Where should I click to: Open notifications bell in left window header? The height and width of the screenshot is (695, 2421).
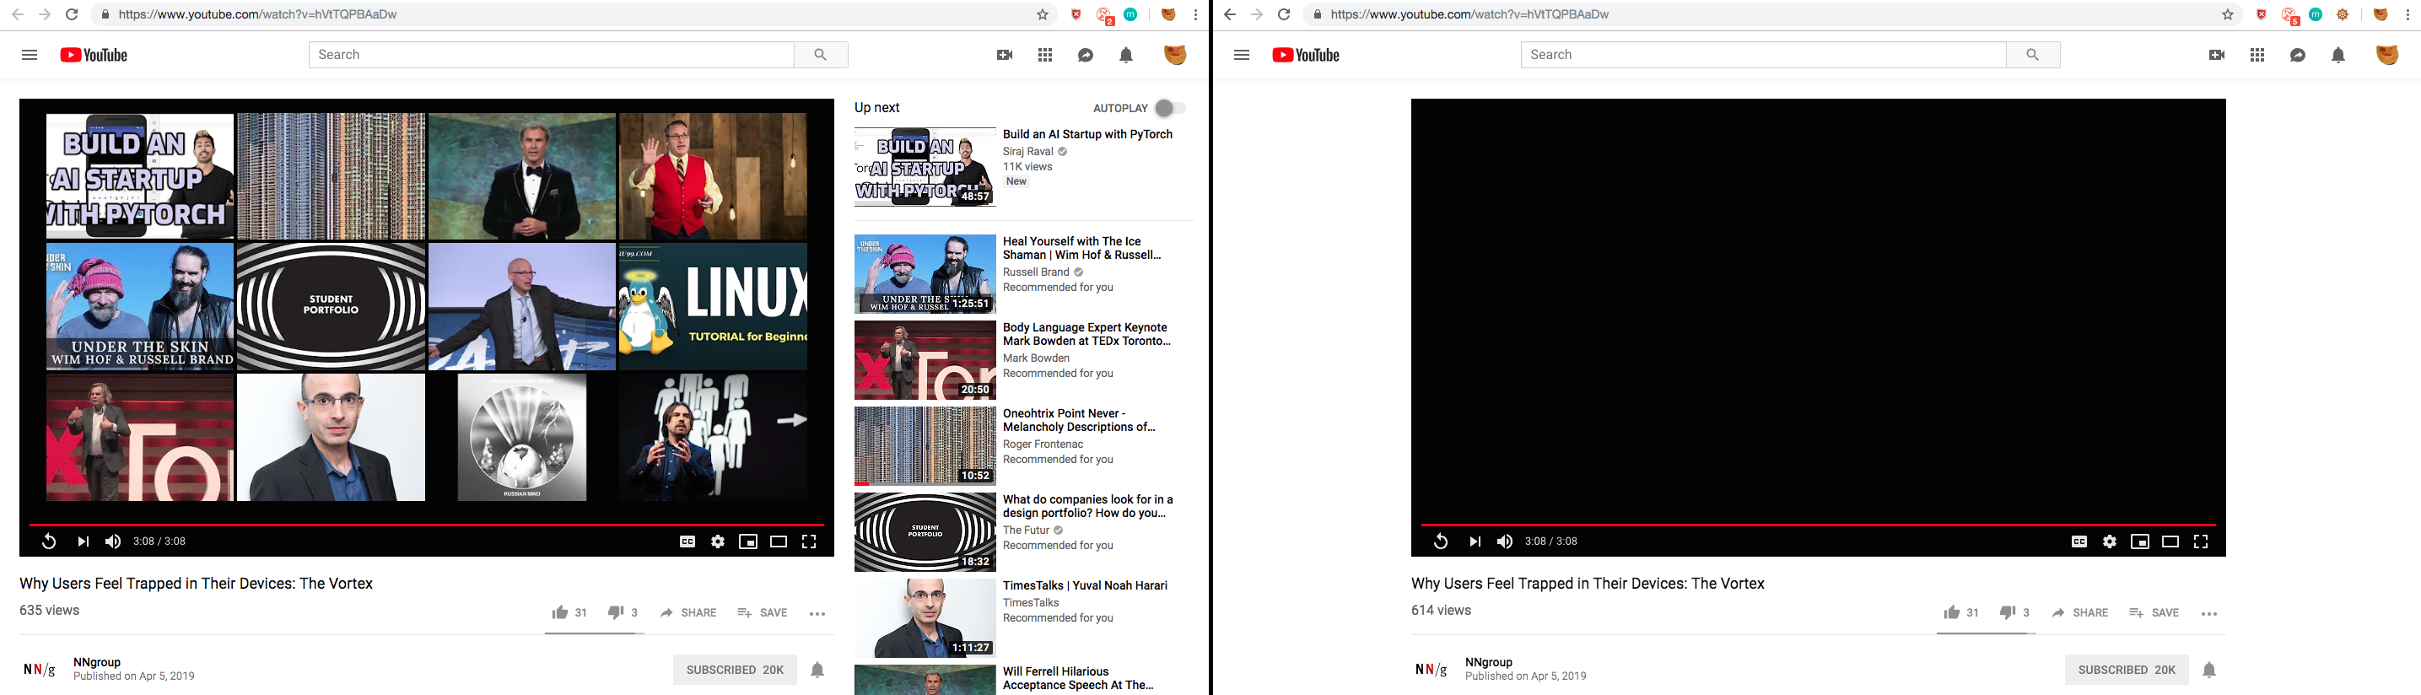click(x=1126, y=55)
